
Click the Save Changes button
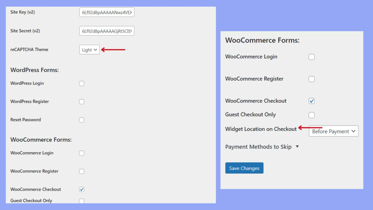point(244,168)
